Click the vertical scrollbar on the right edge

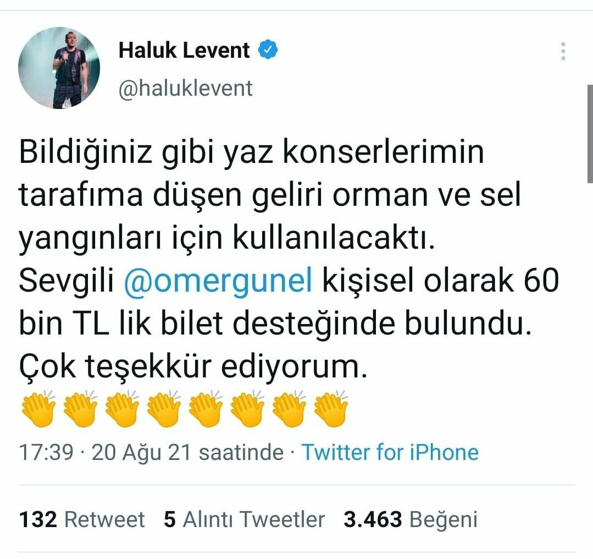590,134
